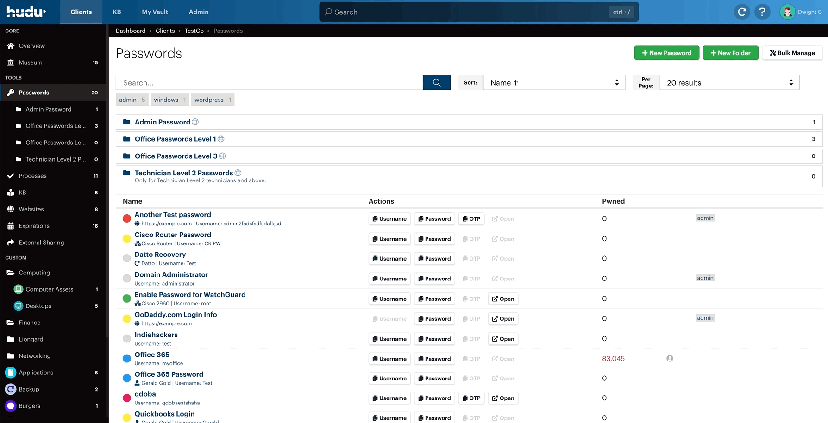The width and height of the screenshot is (828, 423).
Task: Click the globe icon beside Admin Password folder
Action: pos(195,122)
